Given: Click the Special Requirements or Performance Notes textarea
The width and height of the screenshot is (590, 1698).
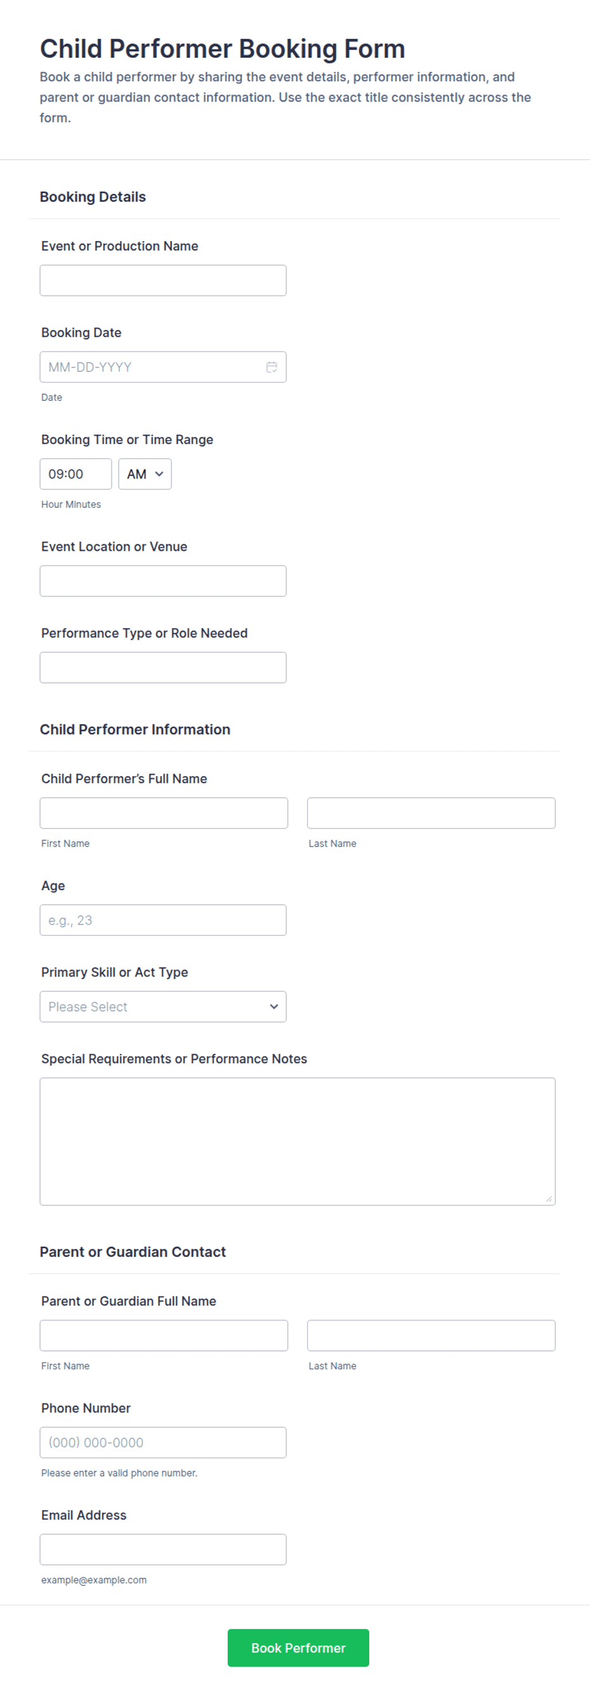Looking at the screenshot, I should coord(298,1141).
